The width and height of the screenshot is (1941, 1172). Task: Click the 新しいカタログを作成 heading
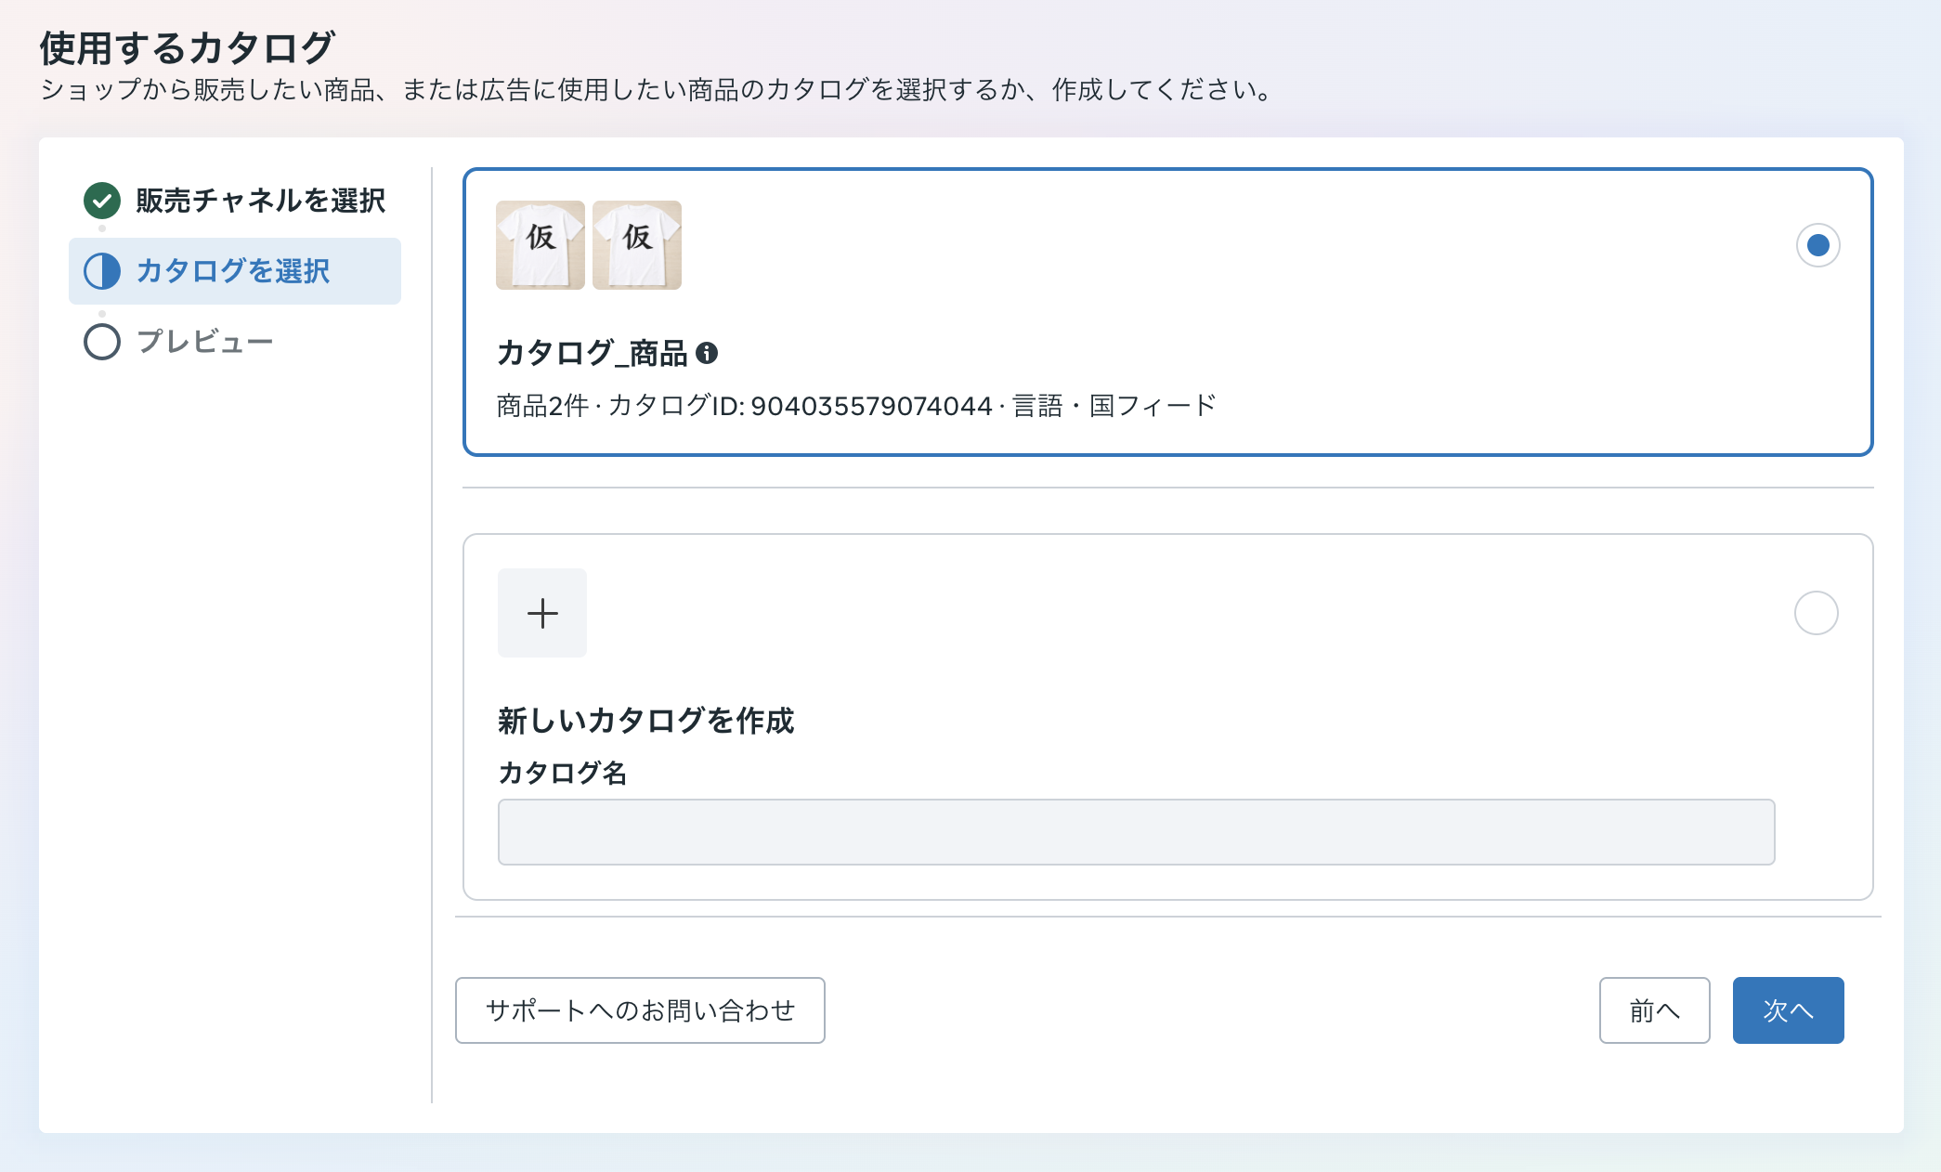(x=645, y=721)
